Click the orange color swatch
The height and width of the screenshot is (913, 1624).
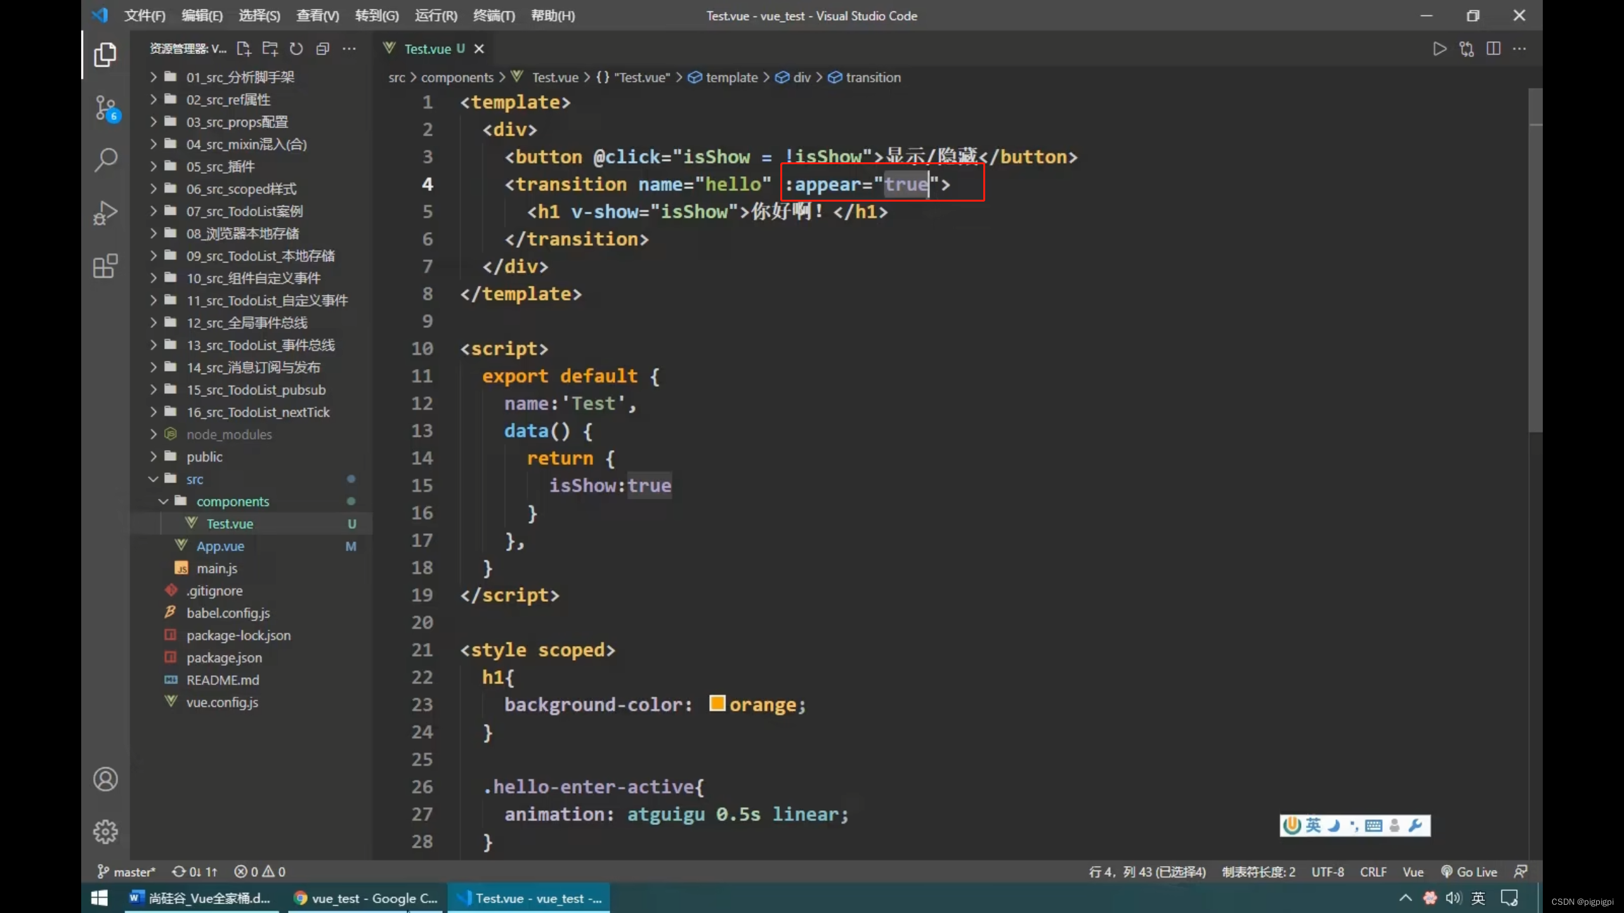click(x=717, y=703)
